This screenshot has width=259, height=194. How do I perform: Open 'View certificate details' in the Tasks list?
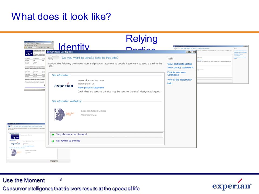[x=180, y=64]
